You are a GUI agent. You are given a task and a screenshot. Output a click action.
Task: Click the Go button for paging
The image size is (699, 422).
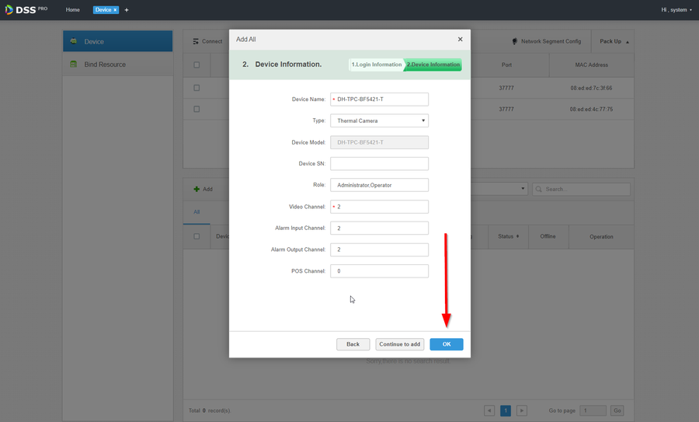pos(617,410)
